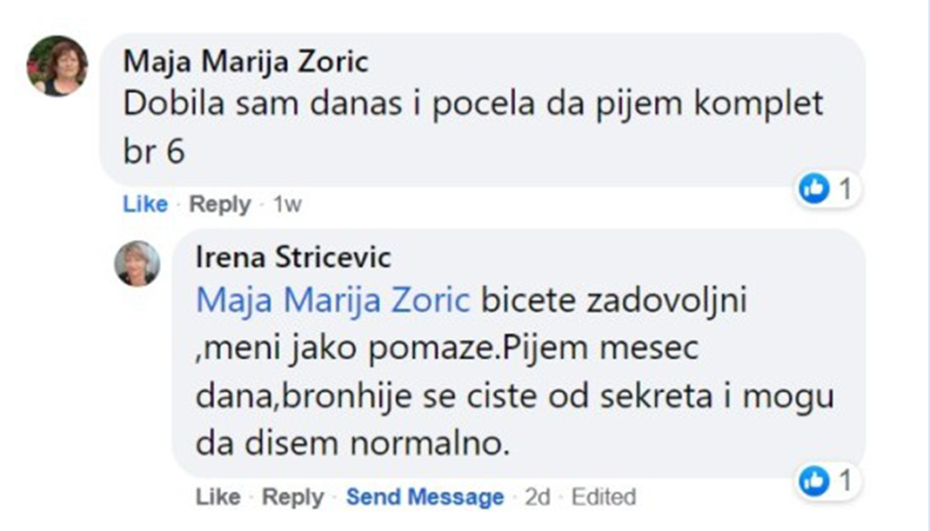
Task: Like Maja Marija Zoric's comment
Action: click(x=145, y=204)
